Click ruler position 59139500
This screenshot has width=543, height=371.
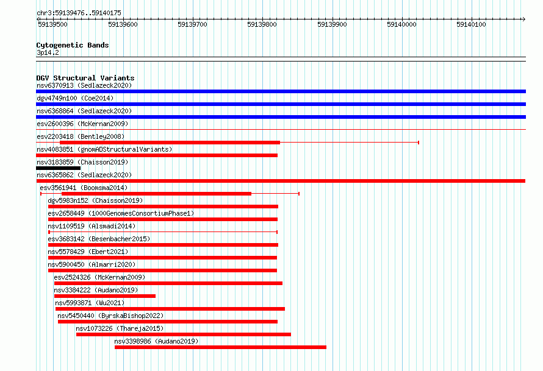point(52,24)
